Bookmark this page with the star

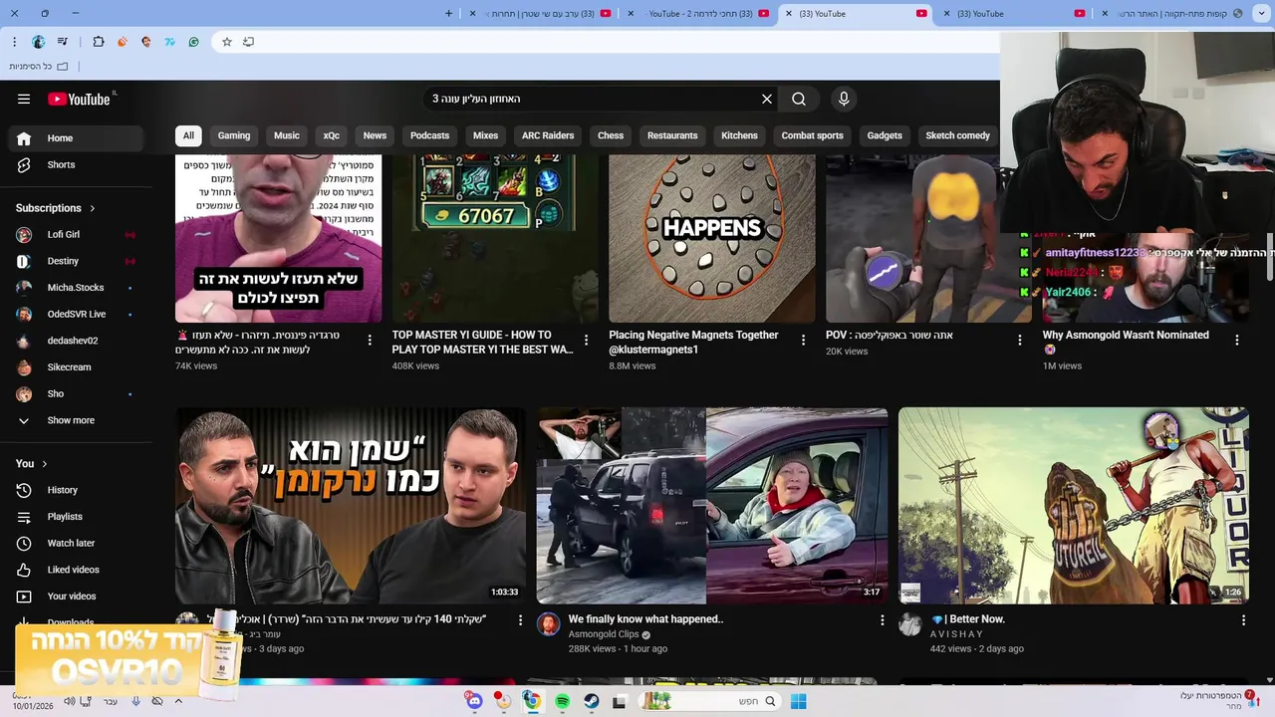(227, 42)
